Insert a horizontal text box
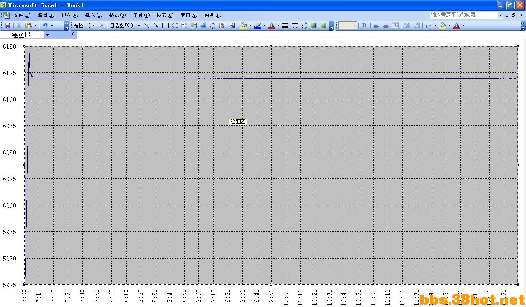526x307 pixels. pos(184,25)
